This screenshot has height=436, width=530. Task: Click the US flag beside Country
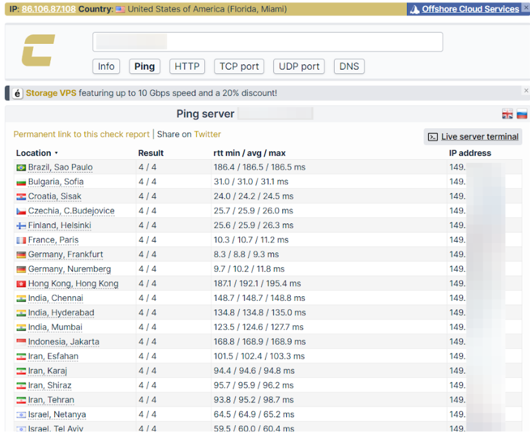pos(121,10)
